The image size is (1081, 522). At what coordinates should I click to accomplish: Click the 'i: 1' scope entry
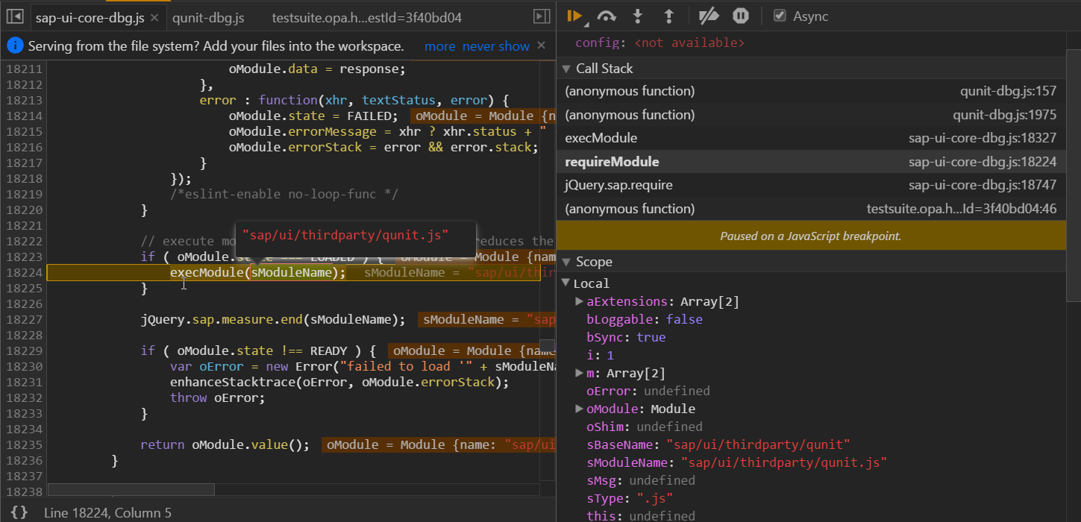click(601, 355)
